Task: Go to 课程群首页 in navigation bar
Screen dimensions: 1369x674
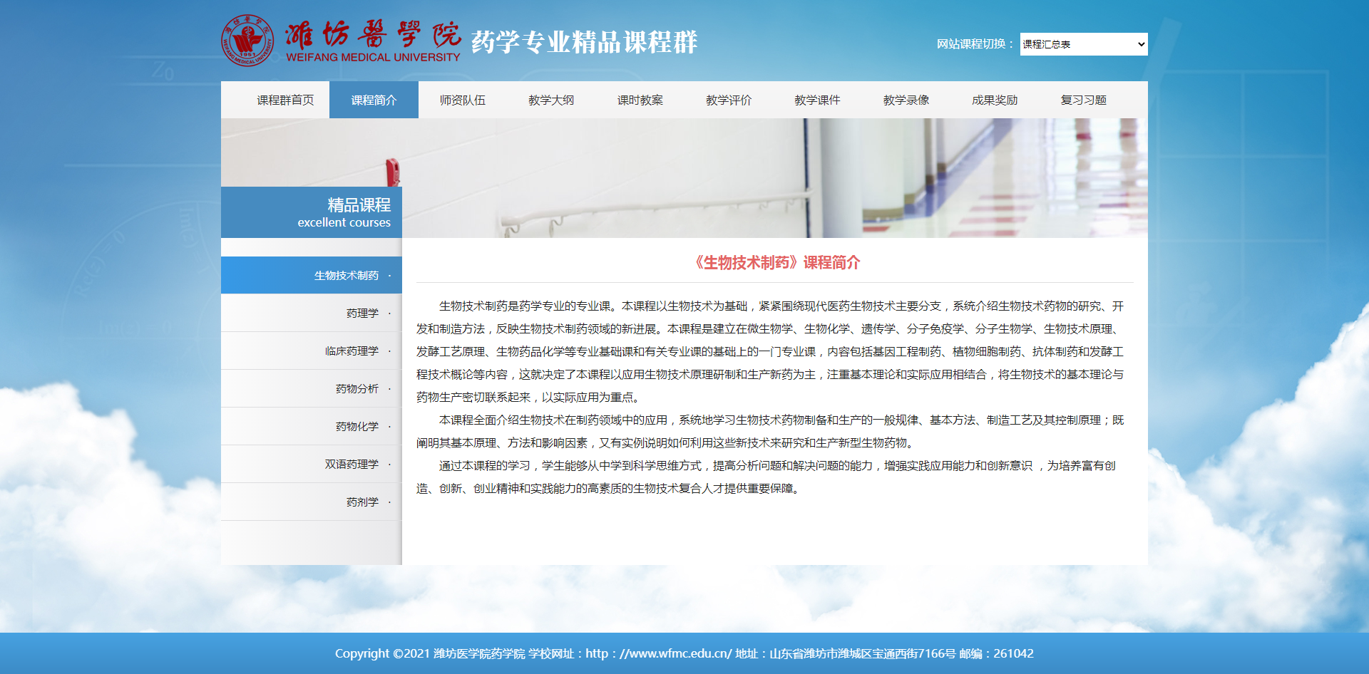Action: [285, 100]
